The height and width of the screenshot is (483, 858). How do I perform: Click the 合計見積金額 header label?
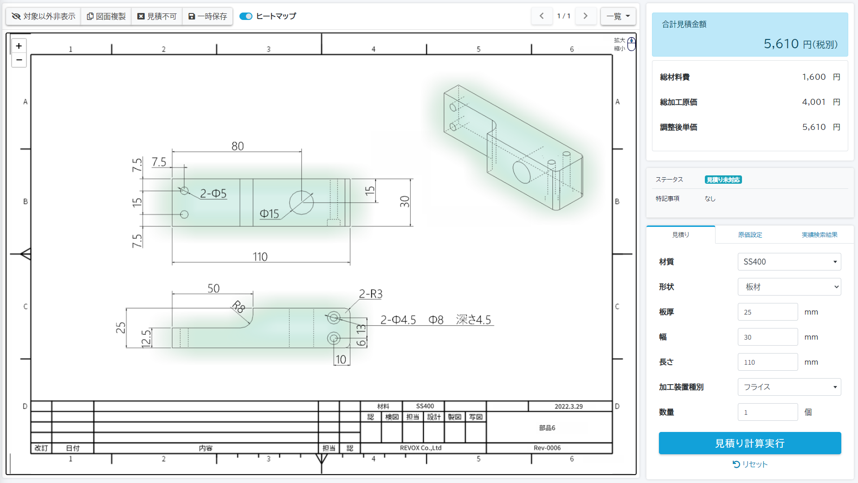click(684, 24)
